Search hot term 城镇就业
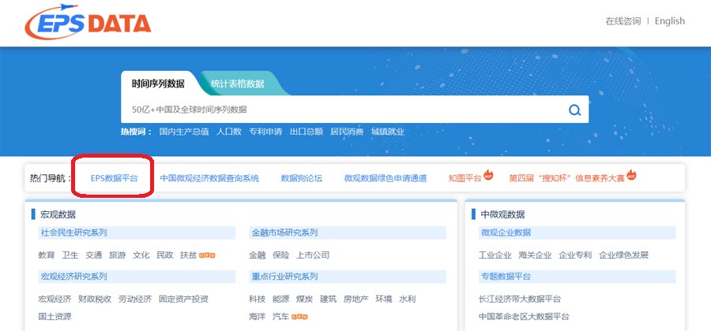 (x=388, y=132)
